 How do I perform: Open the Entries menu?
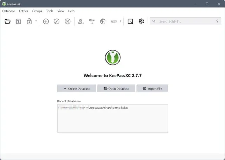point(24,11)
